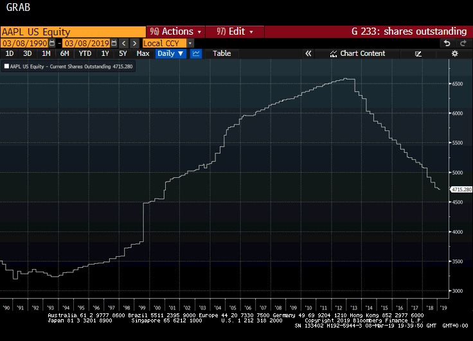Select the 3D range tab
473x341 pixels.
click(28, 54)
